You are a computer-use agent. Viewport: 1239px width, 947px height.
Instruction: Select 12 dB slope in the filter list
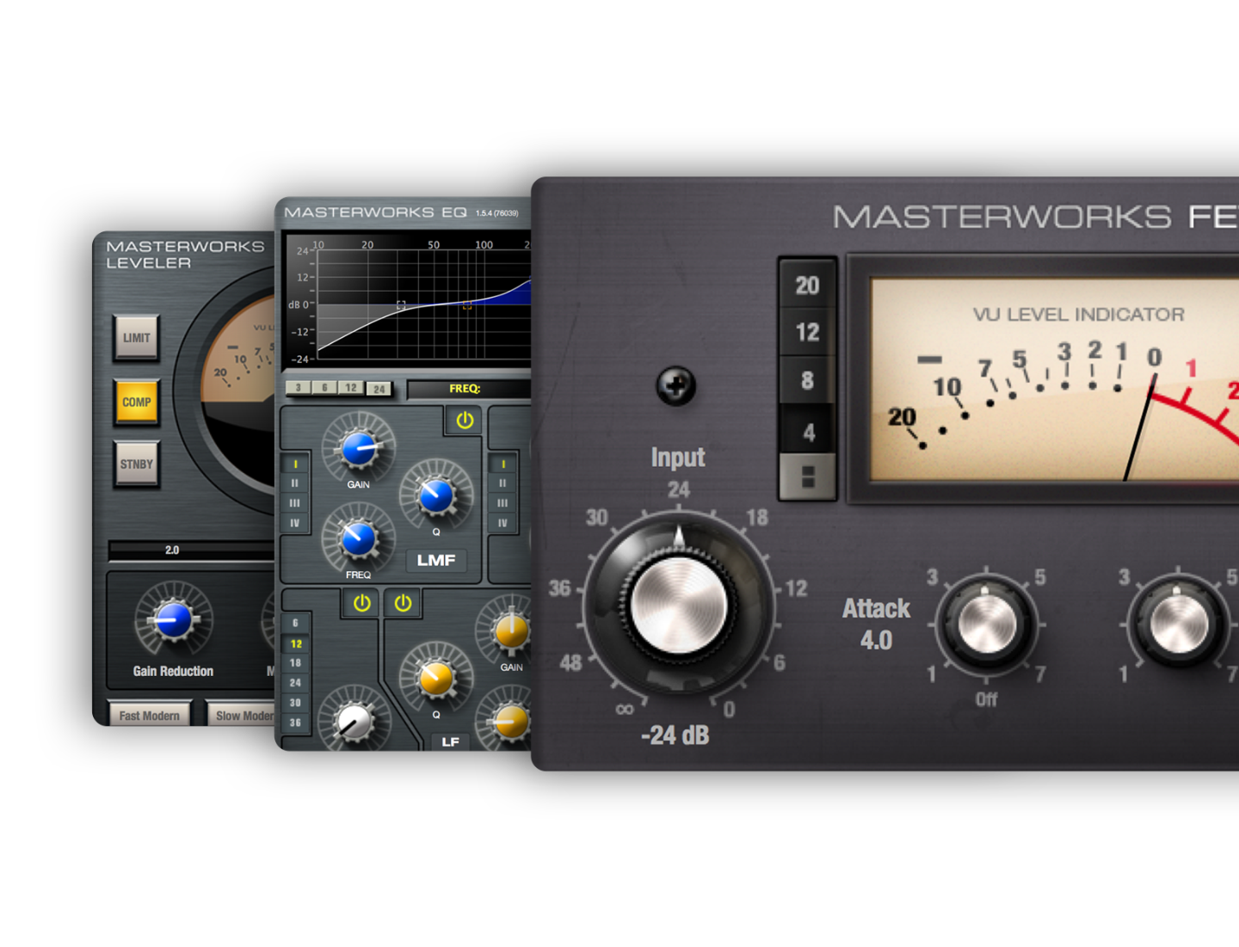[x=296, y=643]
